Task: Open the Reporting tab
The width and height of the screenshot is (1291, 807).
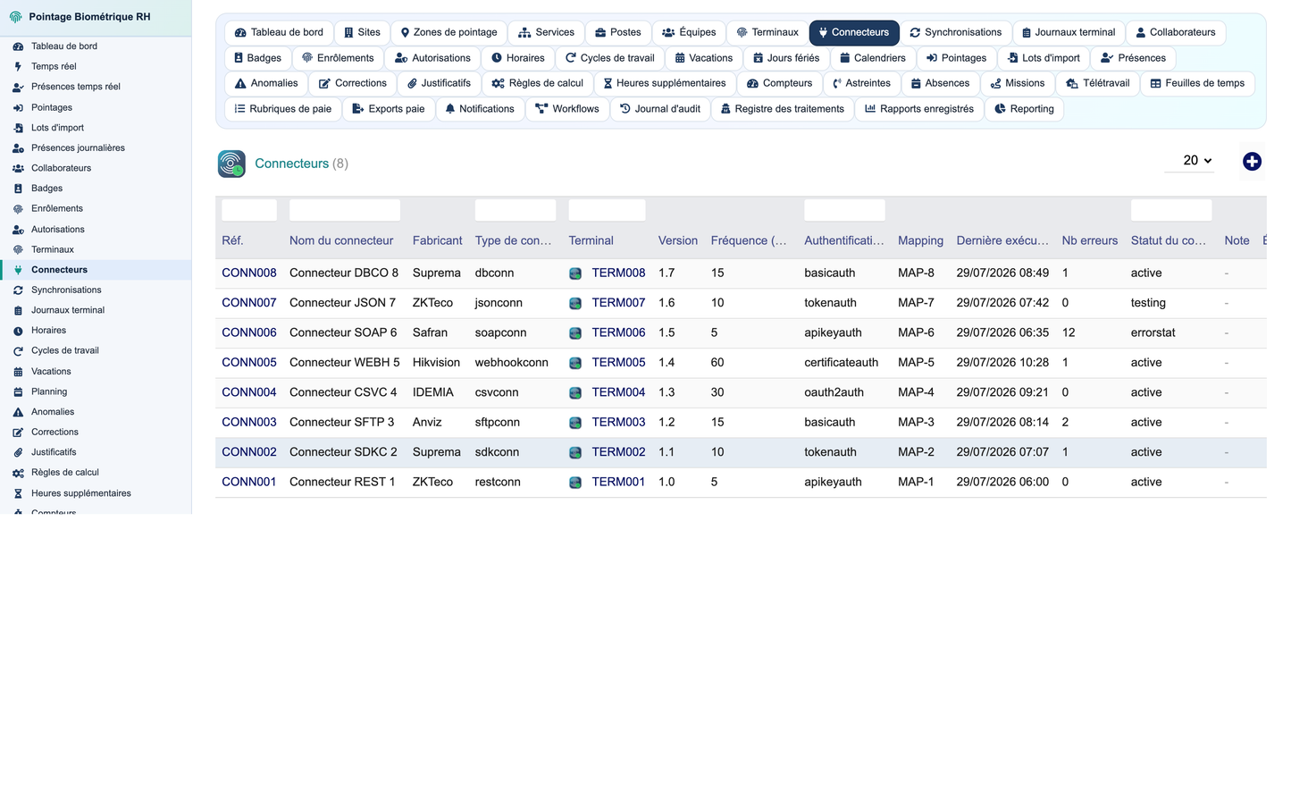Action: [x=1024, y=109]
